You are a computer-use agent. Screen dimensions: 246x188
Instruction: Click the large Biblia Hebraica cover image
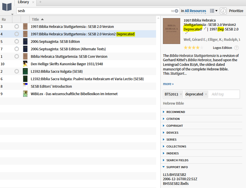coord(172,31)
